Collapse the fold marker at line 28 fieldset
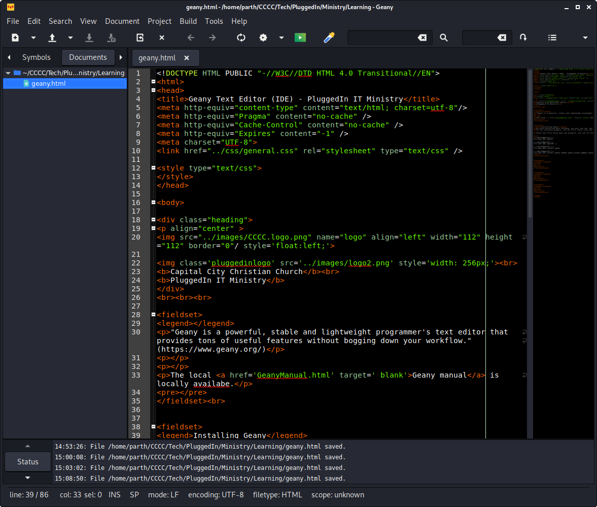The image size is (597, 507). (153, 315)
